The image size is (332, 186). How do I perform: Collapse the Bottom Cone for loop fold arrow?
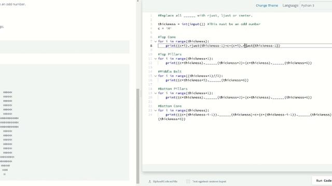coord(156,111)
